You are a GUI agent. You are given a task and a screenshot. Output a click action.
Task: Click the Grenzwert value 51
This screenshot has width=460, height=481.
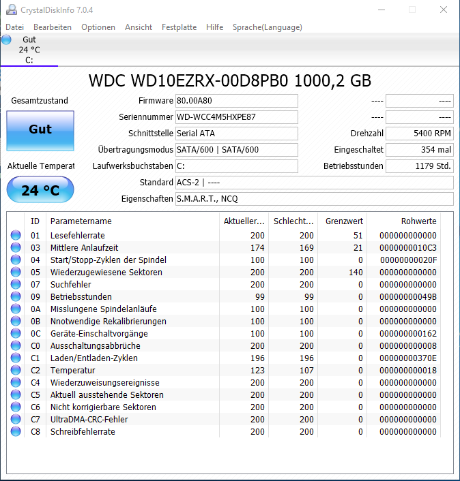(x=358, y=235)
